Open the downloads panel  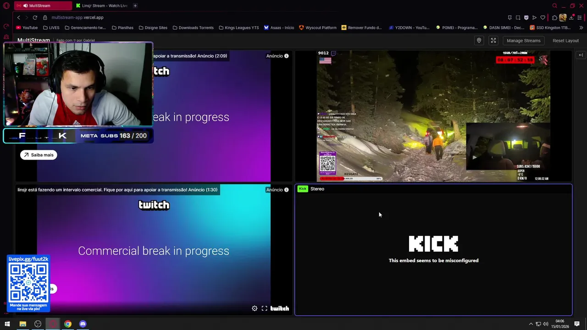[571, 17]
